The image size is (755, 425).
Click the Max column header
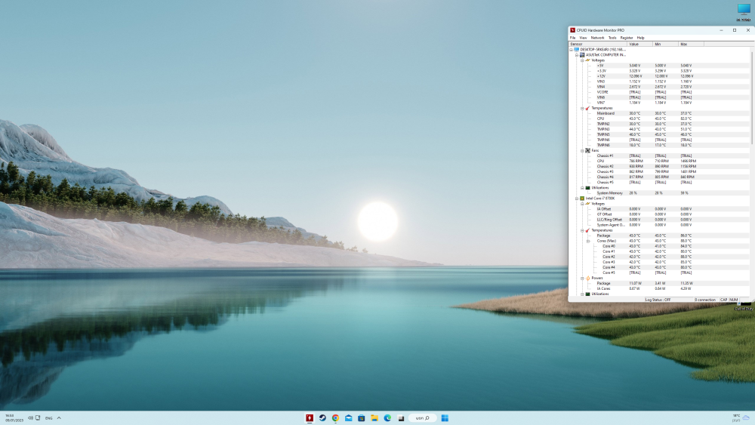click(691, 44)
